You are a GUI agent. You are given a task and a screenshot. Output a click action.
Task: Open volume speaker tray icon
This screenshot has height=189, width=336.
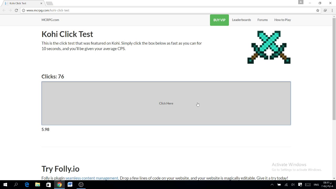point(293,185)
